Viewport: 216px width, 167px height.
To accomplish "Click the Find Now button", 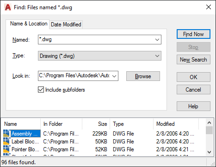I will (x=193, y=34).
